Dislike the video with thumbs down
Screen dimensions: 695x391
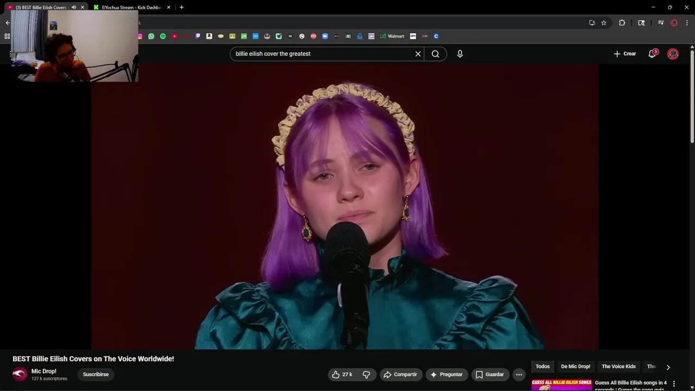click(367, 374)
